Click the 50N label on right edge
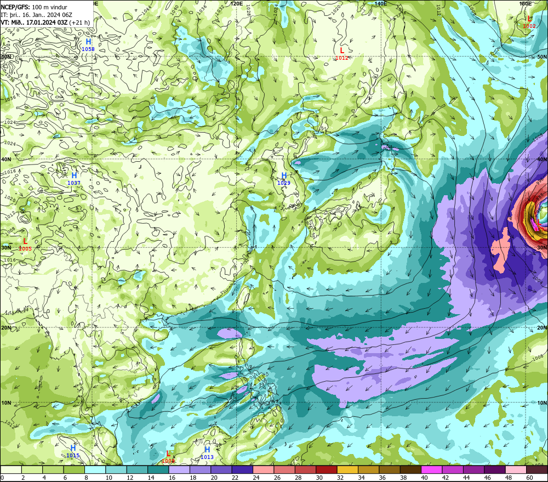Image resolution: width=548 pixels, height=482 pixels. pos(542,56)
